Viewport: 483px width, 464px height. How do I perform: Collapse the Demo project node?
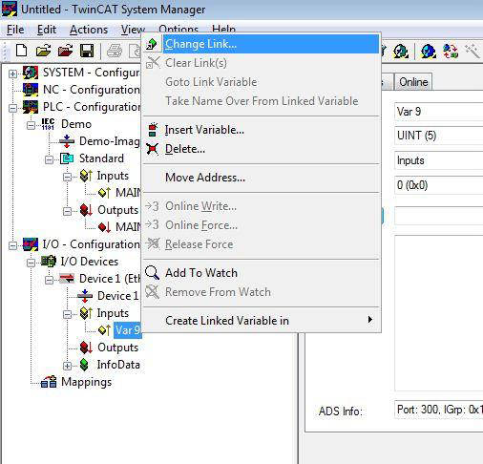[x=31, y=126]
